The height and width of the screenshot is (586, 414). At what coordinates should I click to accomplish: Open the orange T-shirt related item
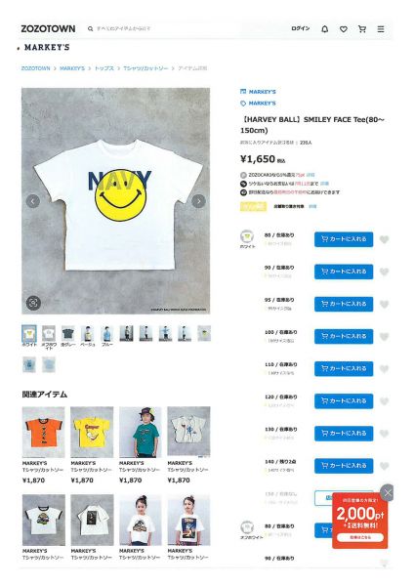pos(43,432)
